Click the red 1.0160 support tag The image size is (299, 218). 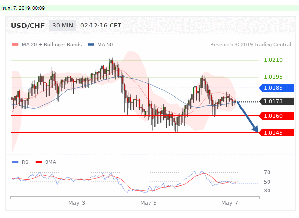tap(277, 116)
